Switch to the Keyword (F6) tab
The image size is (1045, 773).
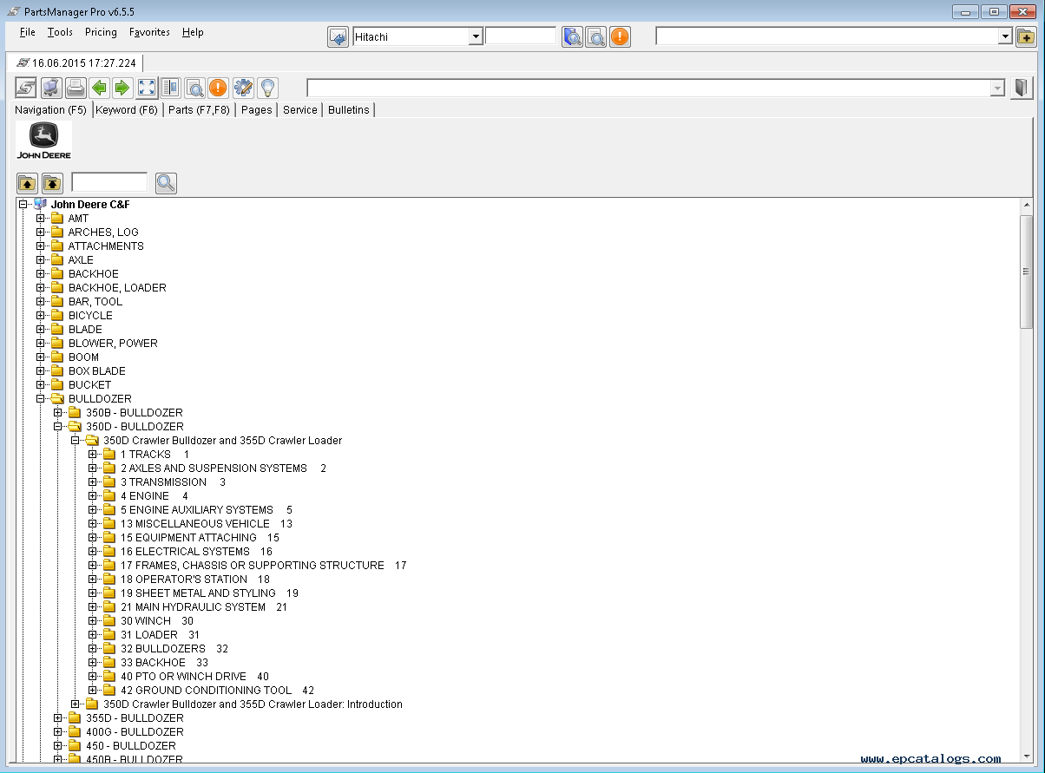pyautogui.click(x=127, y=110)
